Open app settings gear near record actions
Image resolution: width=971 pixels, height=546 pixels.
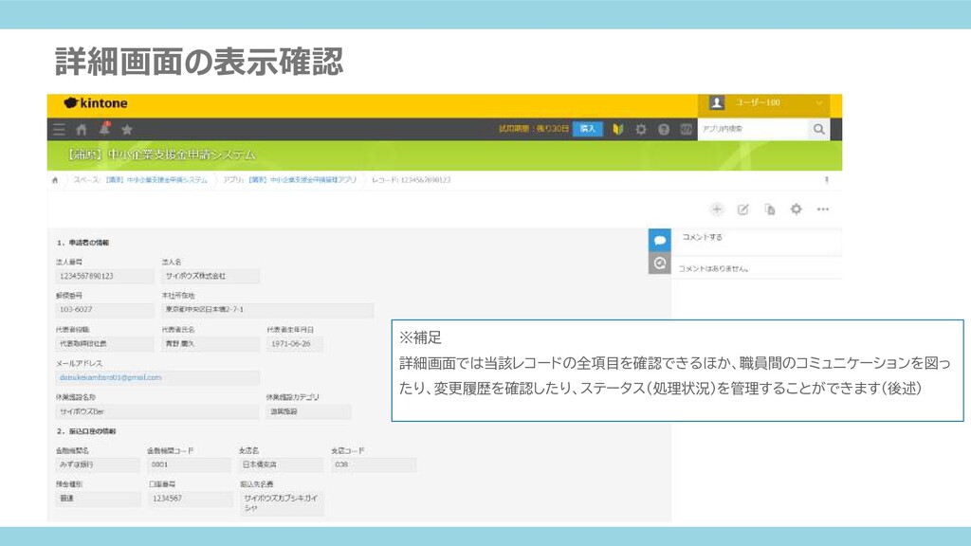coord(797,209)
